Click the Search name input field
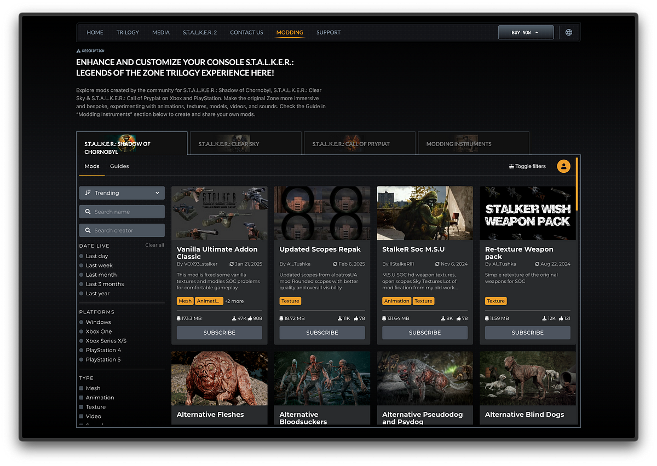This screenshot has height=466, width=657. (x=122, y=212)
